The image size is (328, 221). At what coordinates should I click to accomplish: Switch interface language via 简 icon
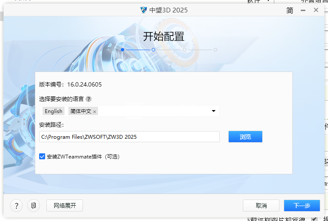289,10
